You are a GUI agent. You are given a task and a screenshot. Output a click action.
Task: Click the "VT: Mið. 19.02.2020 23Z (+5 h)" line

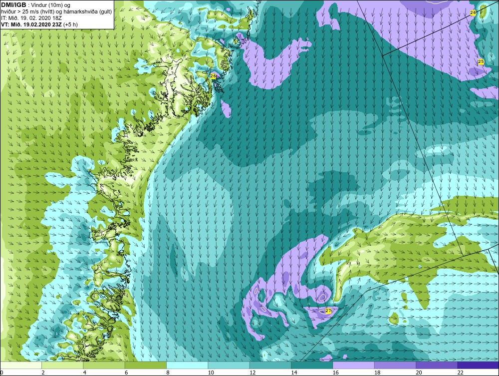(x=39, y=24)
